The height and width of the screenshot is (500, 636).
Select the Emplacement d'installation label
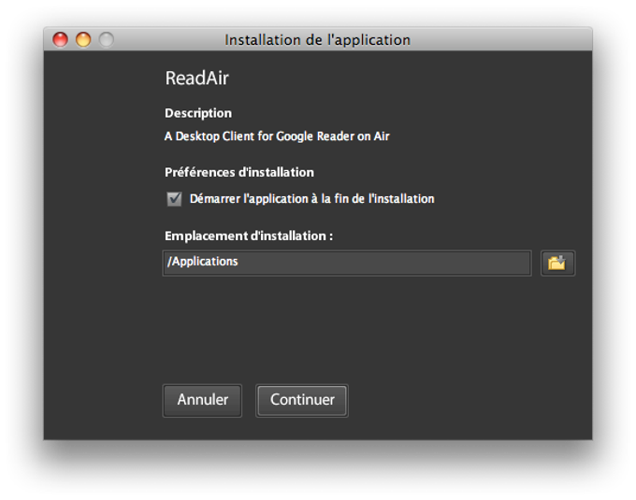[x=249, y=236]
